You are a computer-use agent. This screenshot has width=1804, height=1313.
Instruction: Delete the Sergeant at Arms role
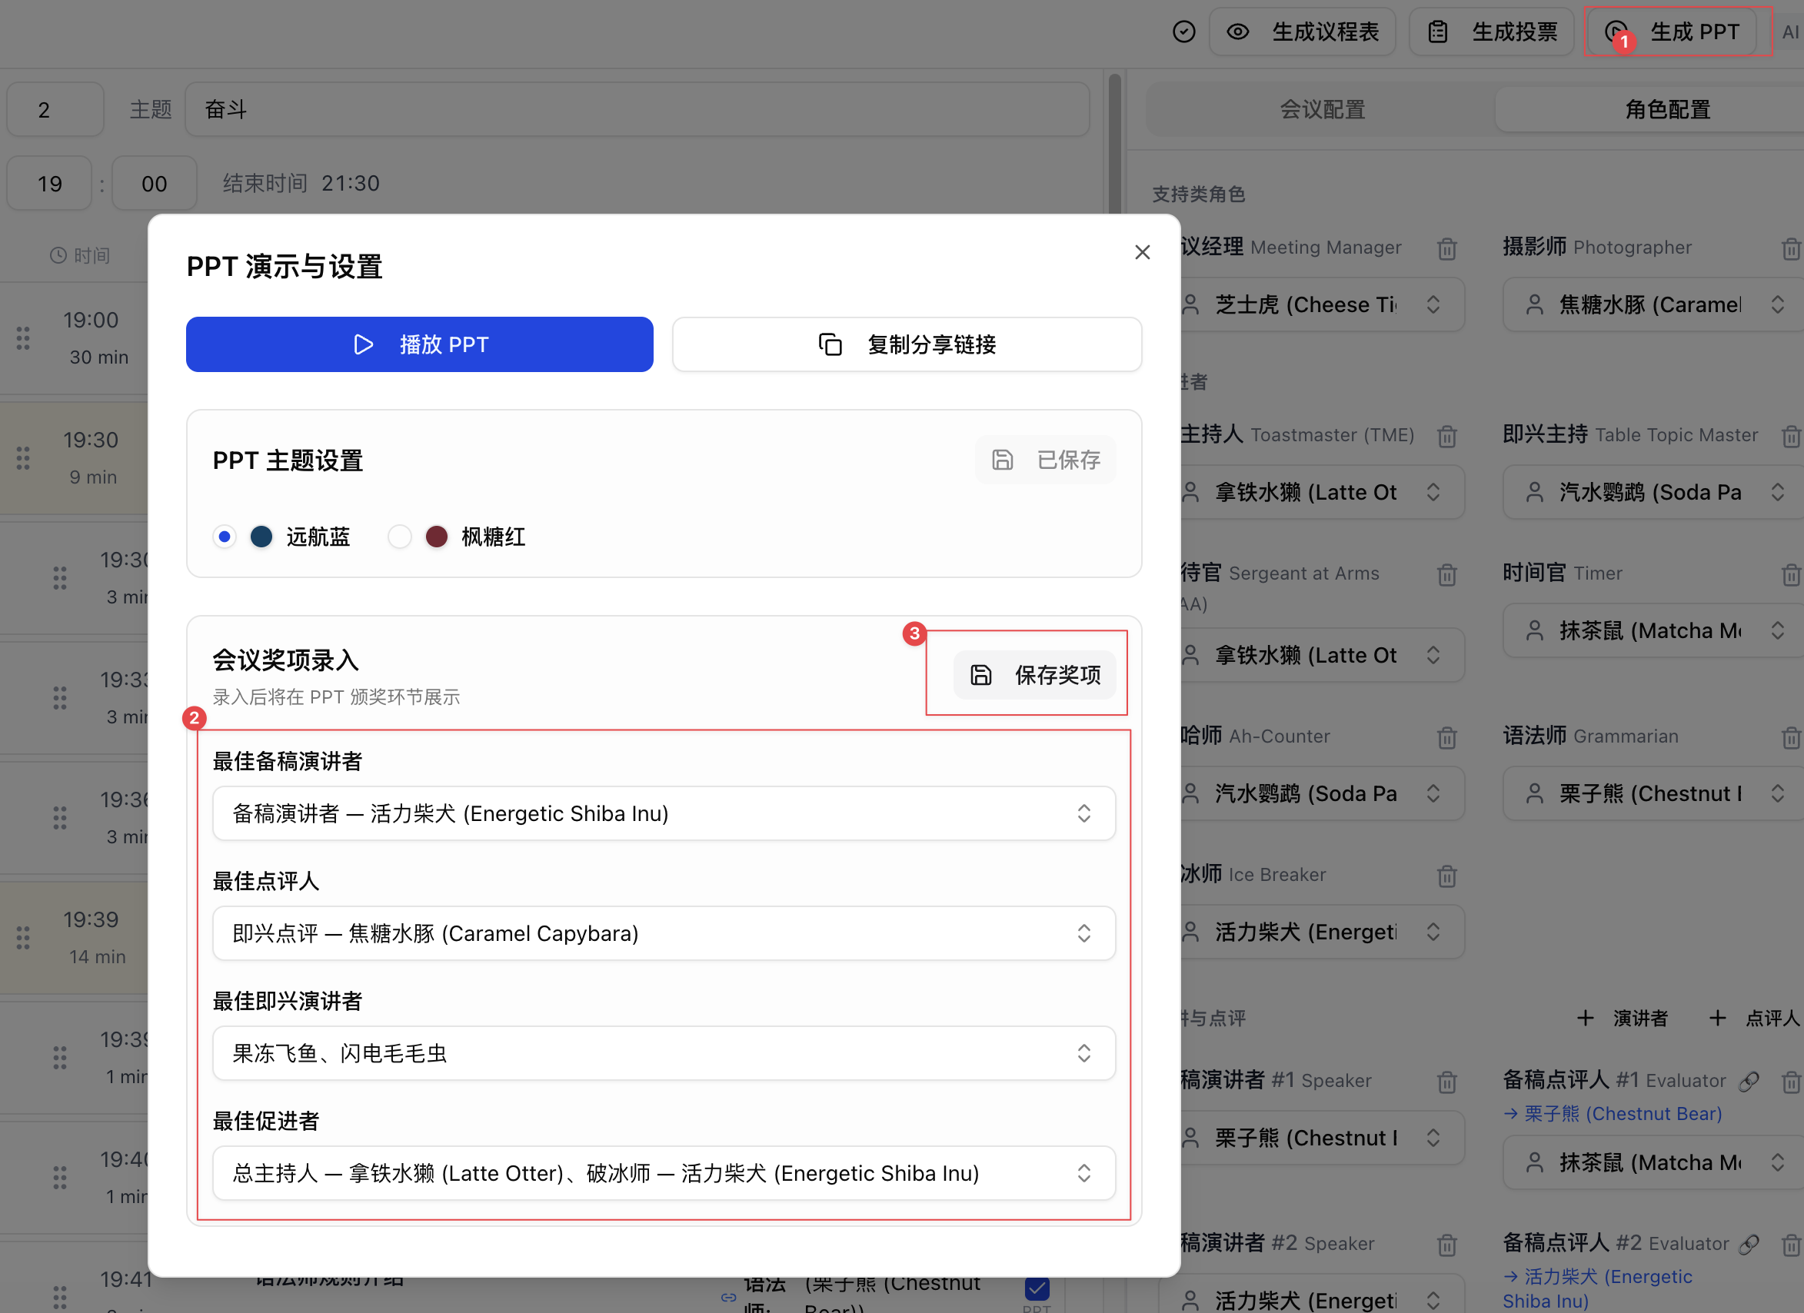tap(1447, 574)
